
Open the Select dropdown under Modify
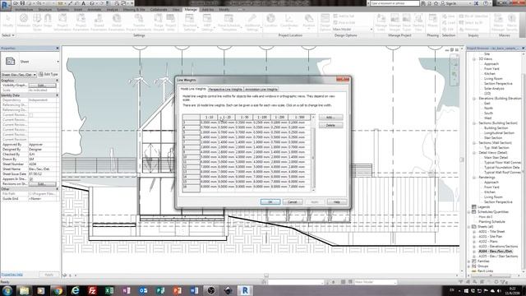(x=8, y=35)
